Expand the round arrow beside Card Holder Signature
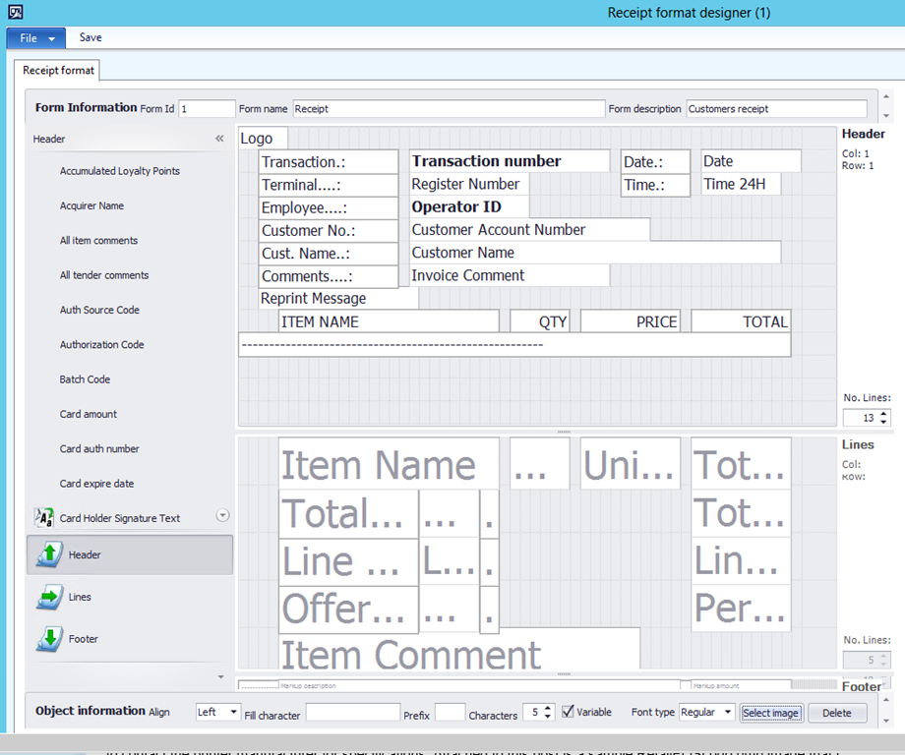 [222, 515]
